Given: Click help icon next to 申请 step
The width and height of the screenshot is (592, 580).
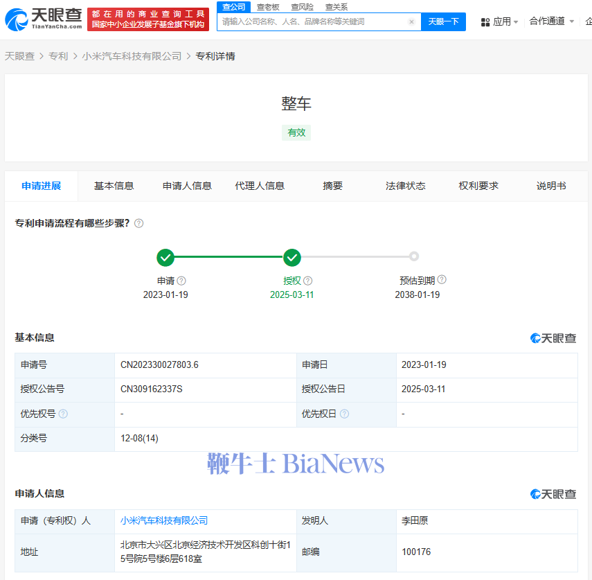Looking at the screenshot, I should [x=181, y=281].
